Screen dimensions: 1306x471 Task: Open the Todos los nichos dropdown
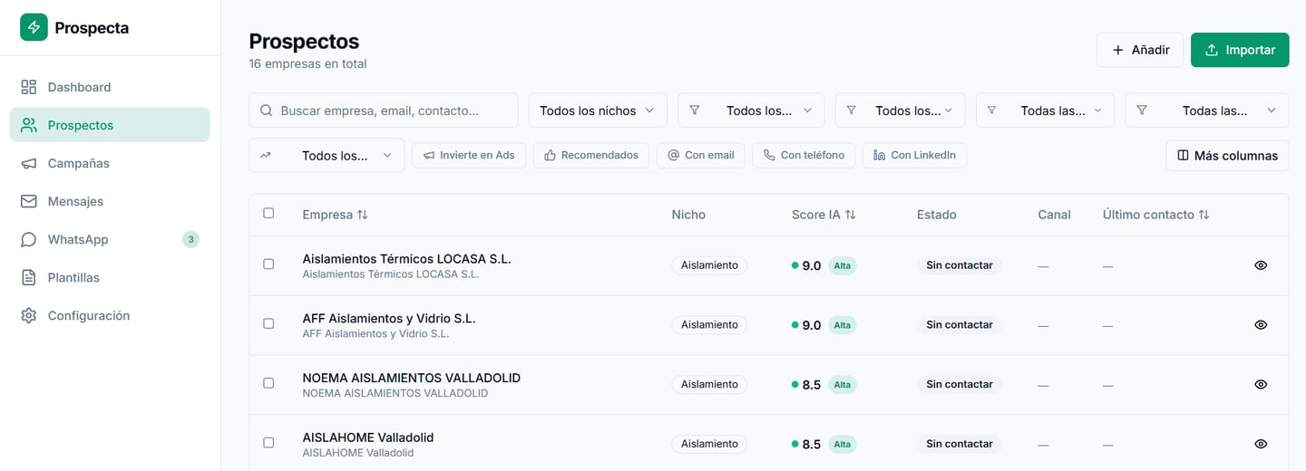click(x=598, y=111)
